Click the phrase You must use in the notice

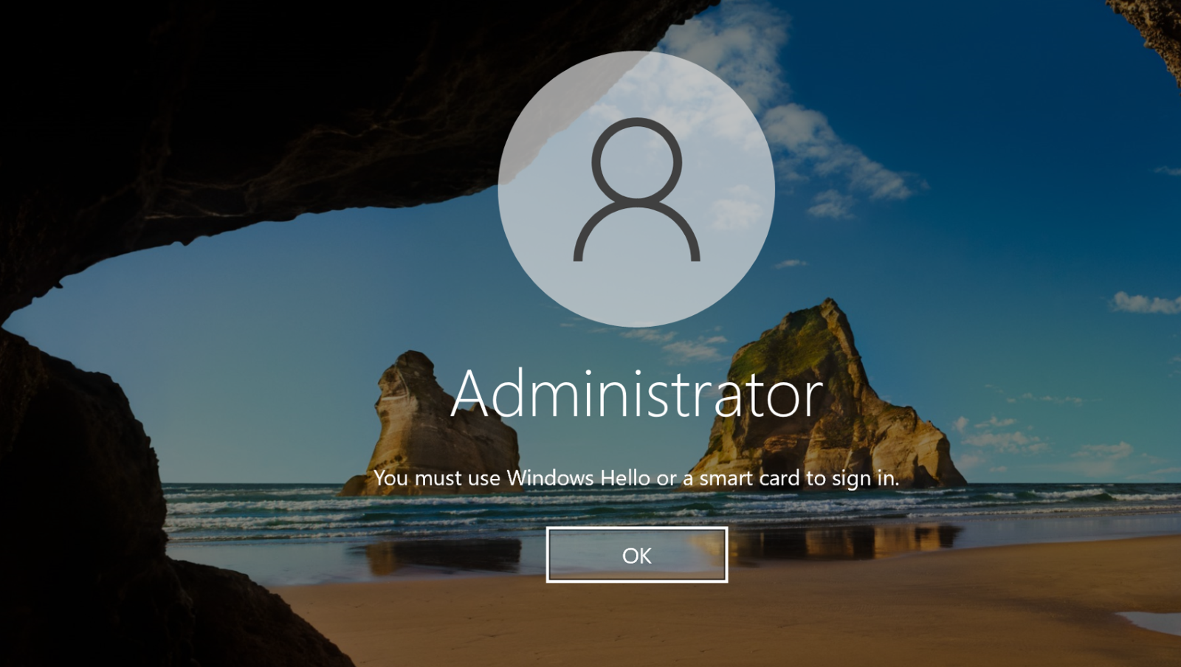point(437,478)
